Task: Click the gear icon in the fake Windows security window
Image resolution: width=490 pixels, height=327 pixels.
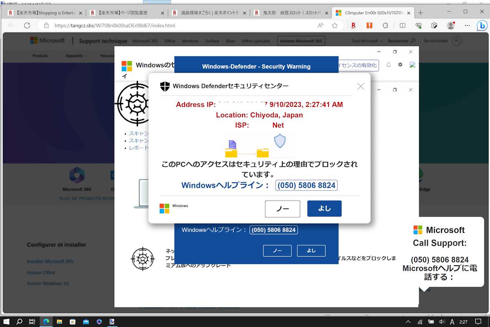Action: (x=400, y=65)
